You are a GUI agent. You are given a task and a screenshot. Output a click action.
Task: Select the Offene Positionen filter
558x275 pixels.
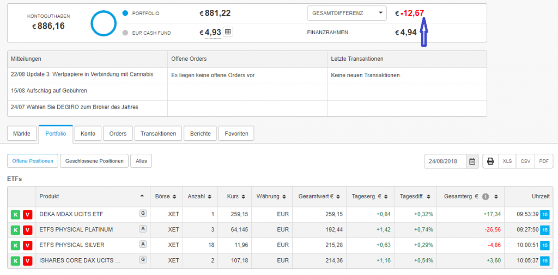coord(33,161)
